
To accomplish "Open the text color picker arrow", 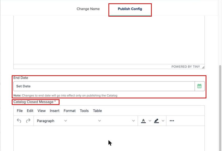I will point(150,121).
